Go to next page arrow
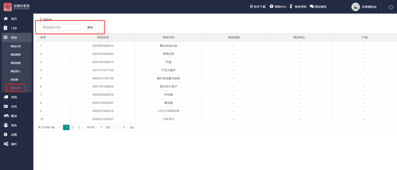The width and height of the screenshot is (397, 170). coord(101,127)
